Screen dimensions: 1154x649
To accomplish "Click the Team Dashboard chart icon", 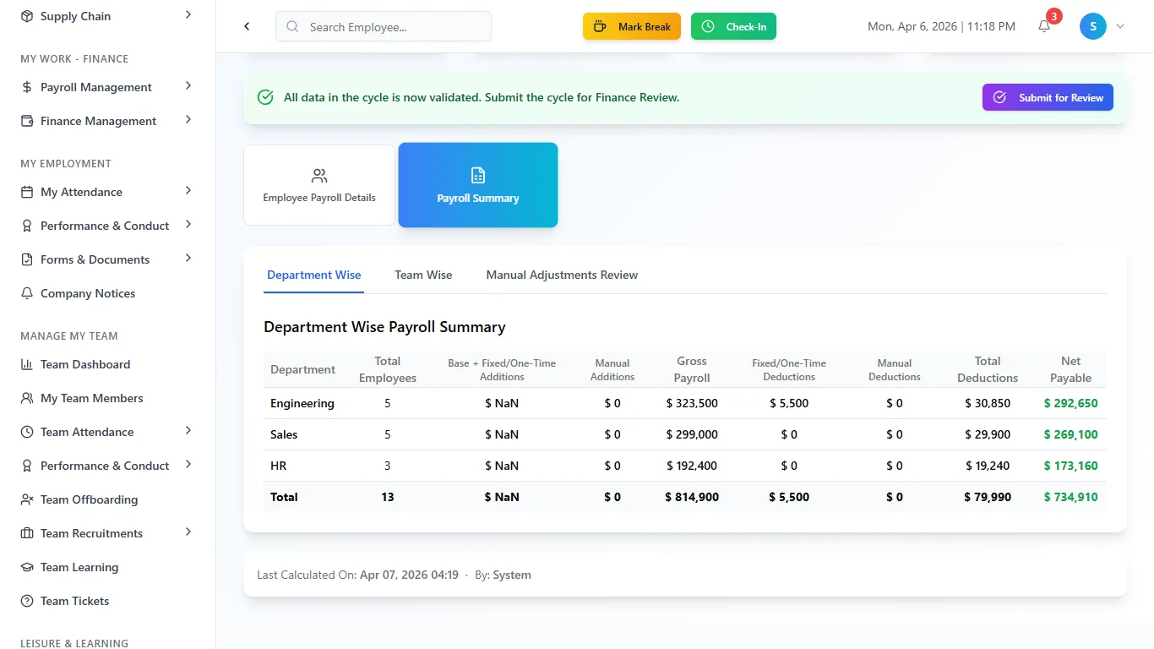I will tap(26, 364).
